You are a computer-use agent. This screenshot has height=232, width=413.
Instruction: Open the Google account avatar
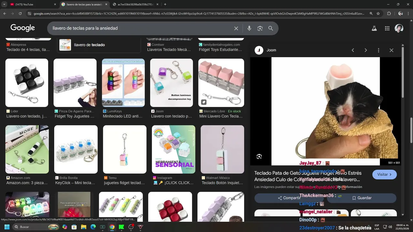click(x=399, y=28)
